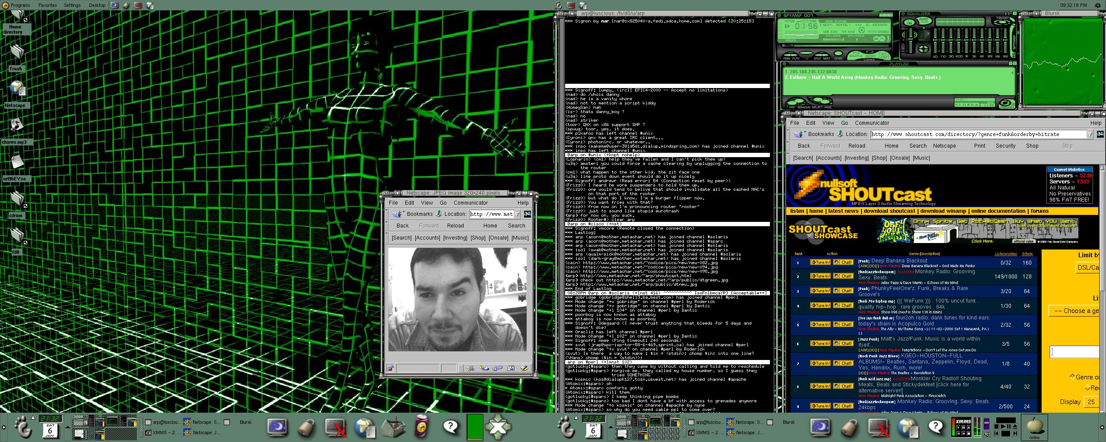Open SHOUTcast location URL history dropdown arrow
This screenshot has height=442, width=1106.
1090,135
